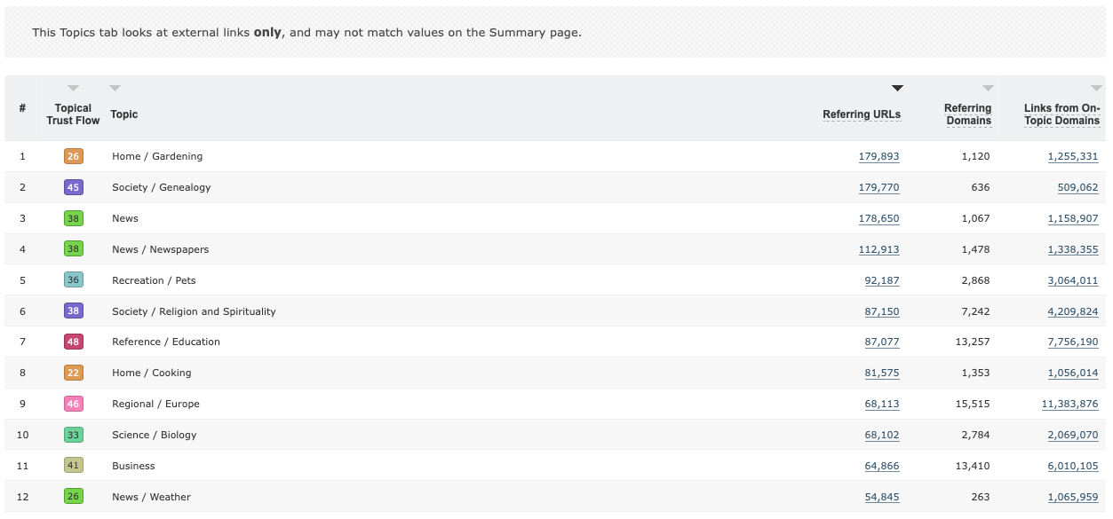The width and height of the screenshot is (1113, 519).
Task: Click the pink Trust Flow badge for Regional / Europe
Action: click(74, 404)
